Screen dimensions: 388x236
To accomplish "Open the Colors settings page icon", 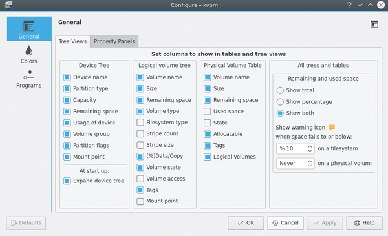I will [29, 50].
